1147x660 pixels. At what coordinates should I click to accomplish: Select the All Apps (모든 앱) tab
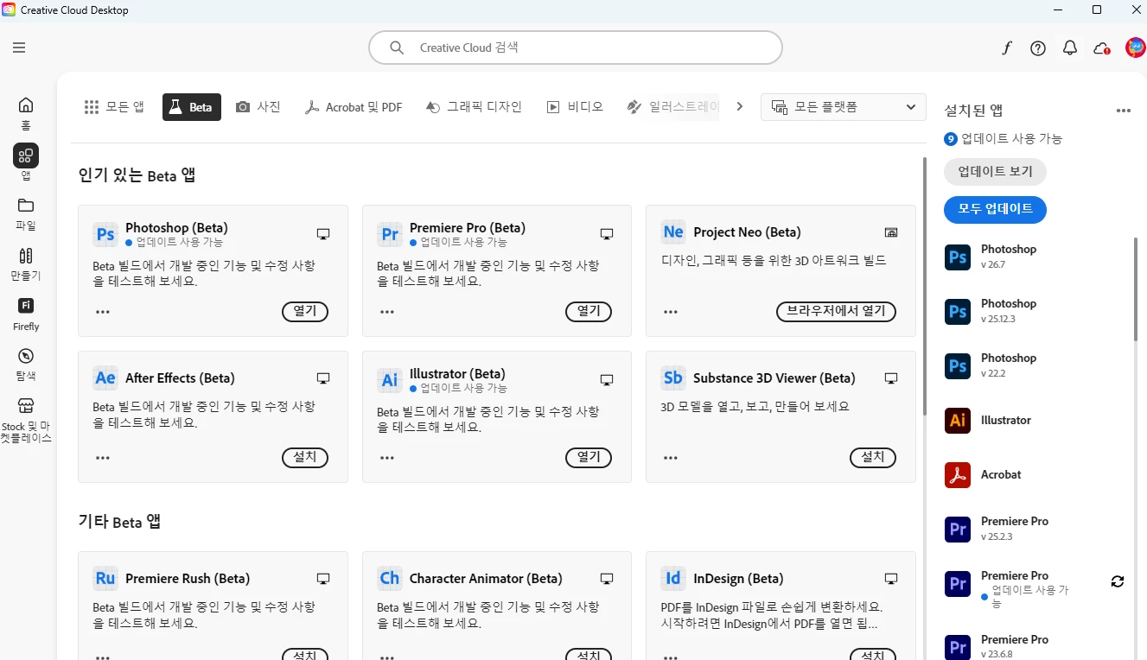(114, 107)
